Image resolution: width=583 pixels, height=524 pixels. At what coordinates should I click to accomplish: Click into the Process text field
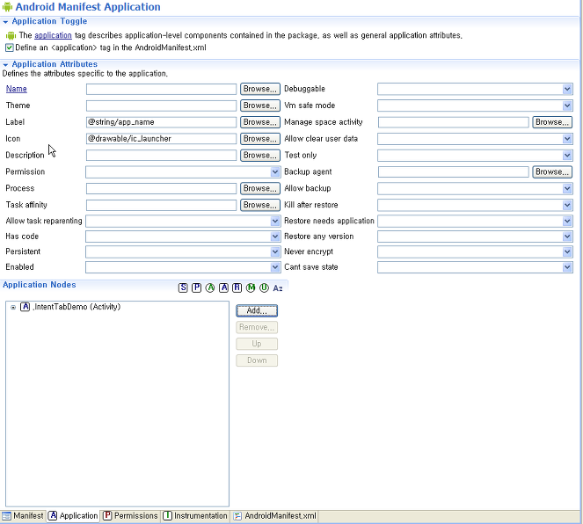[x=161, y=188]
